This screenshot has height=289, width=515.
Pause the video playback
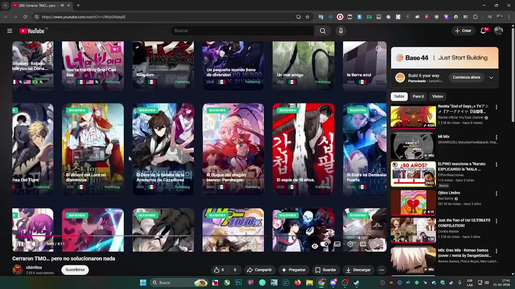click(21, 244)
